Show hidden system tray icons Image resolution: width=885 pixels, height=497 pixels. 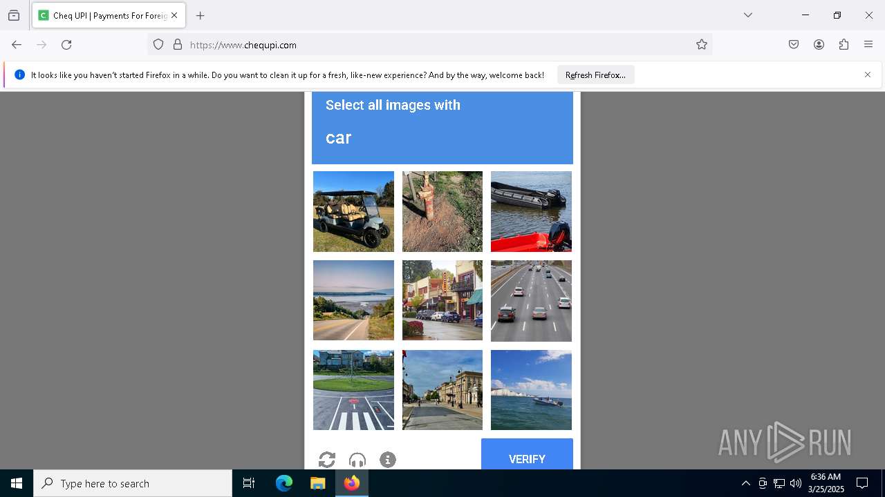tap(745, 483)
